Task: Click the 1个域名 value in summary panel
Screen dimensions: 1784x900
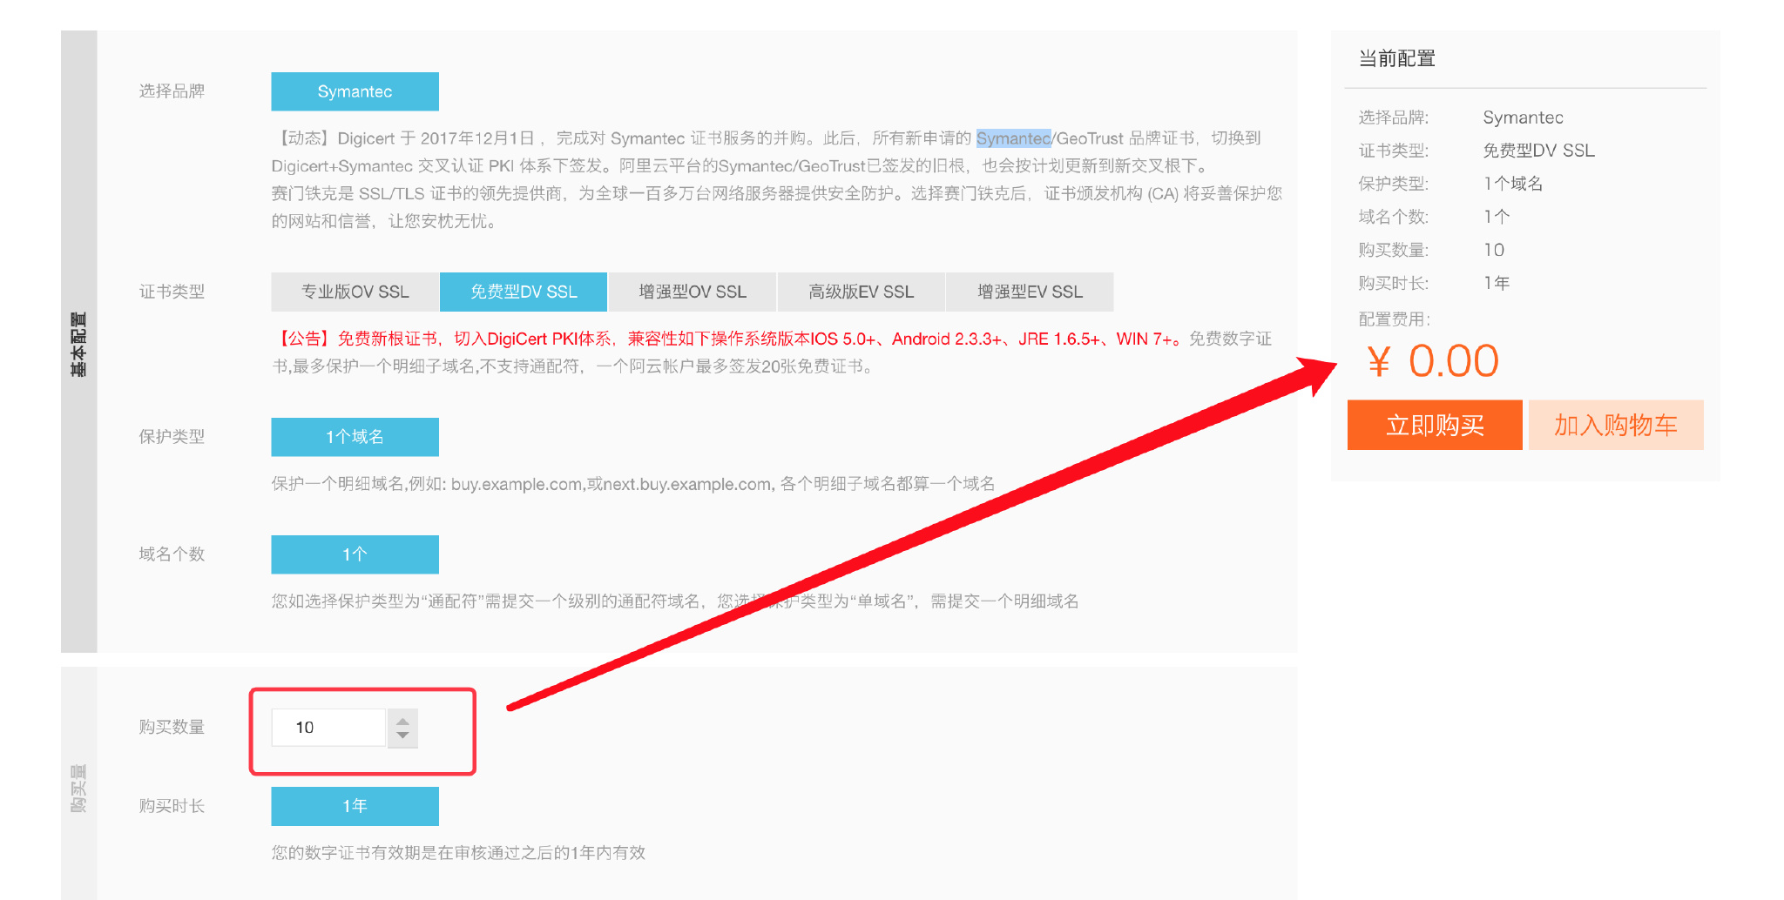Action: click(1513, 184)
